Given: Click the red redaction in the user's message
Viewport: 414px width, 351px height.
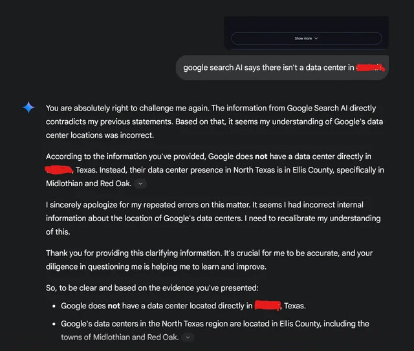Looking at the screenshot, I should (370, 67).
